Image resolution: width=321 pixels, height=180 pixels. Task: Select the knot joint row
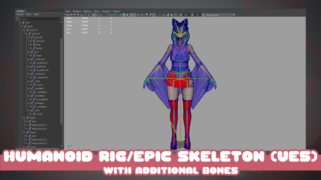(x=36, y=52)
